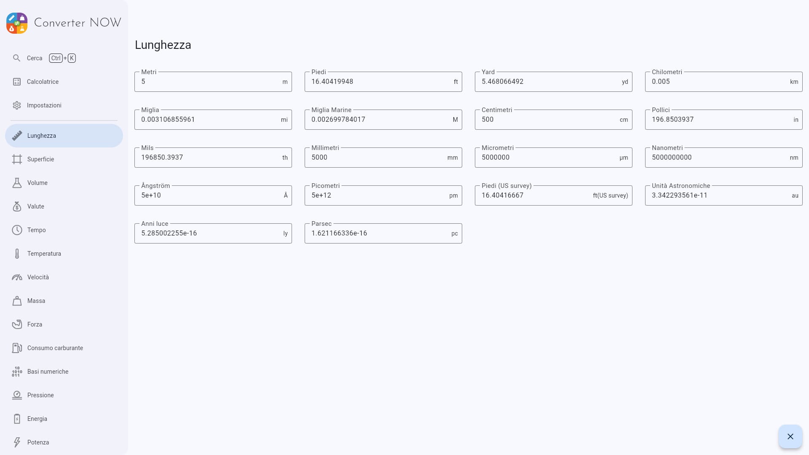
Task: Click the Converter NOW app logo
Action: pos(17,23)
